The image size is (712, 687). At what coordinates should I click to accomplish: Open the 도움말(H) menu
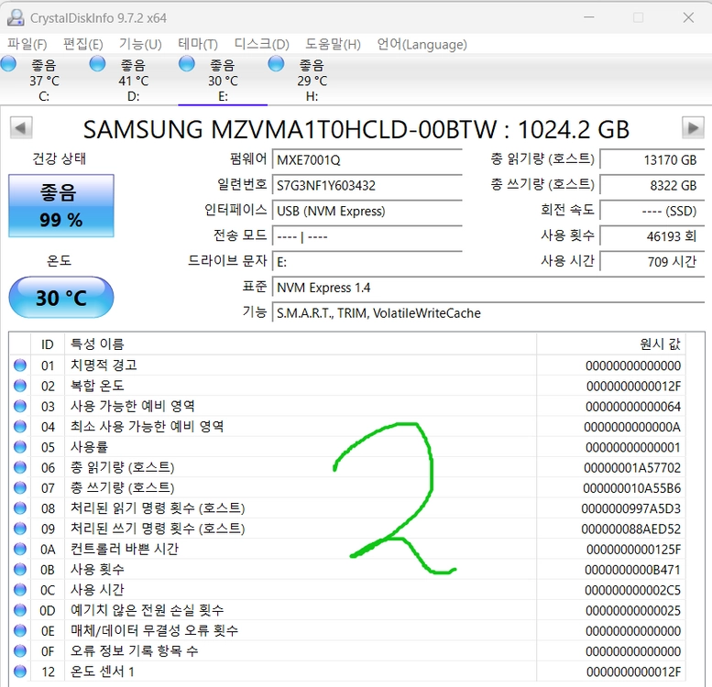click(333, 44)
